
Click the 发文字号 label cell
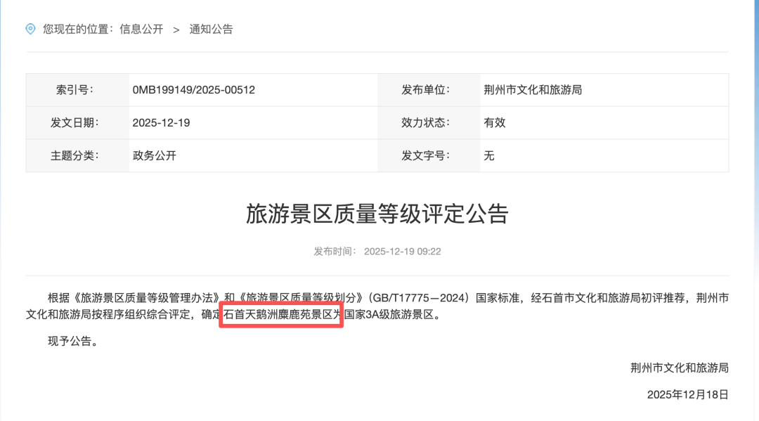coord(425,155)
